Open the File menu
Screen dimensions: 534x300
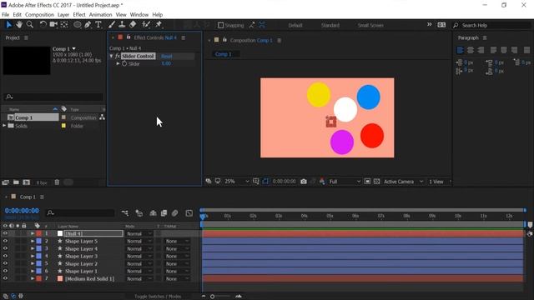coord(6,15)
